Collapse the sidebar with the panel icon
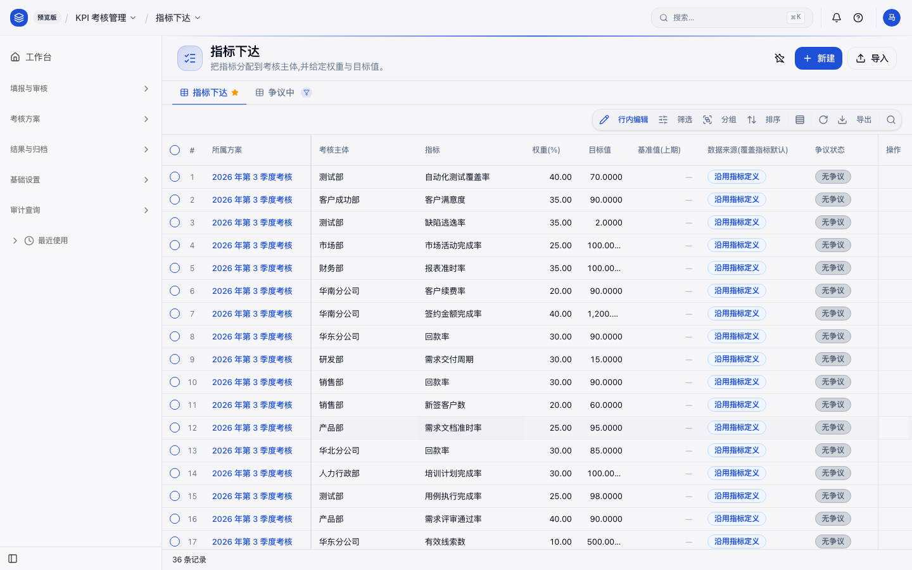Viewport: 912px width, 570px height. coord(13,559)
